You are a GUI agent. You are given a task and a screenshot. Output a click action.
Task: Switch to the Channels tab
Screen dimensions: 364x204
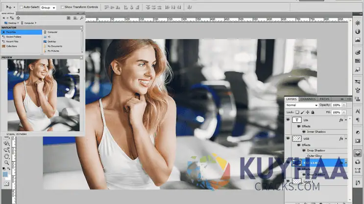[308, 99]
